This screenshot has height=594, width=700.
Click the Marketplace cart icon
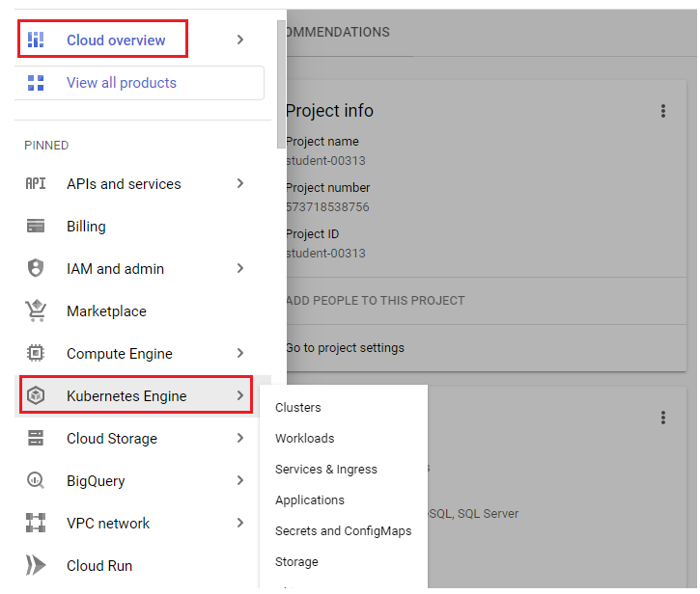pos(36,310)
